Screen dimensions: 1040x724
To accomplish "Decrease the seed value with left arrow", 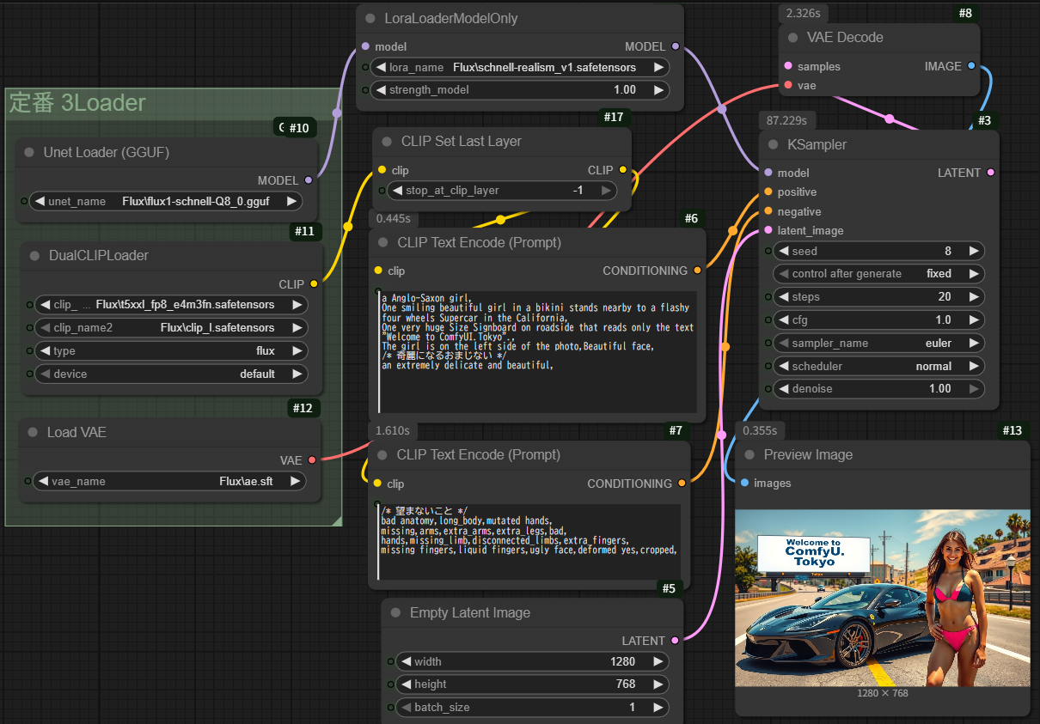I will [x=784, y=252].
